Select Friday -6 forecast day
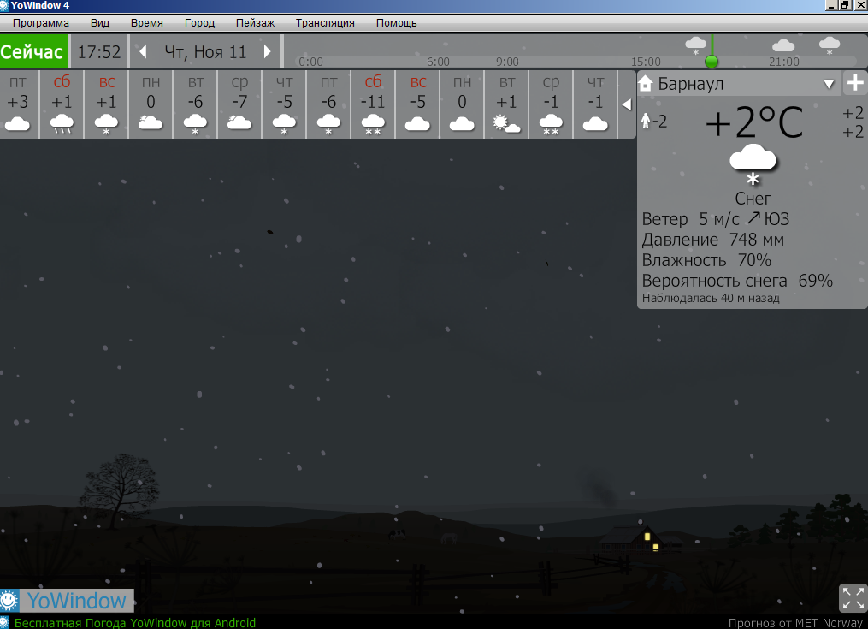This screenshot has width=868, height=629. [328, 104]
